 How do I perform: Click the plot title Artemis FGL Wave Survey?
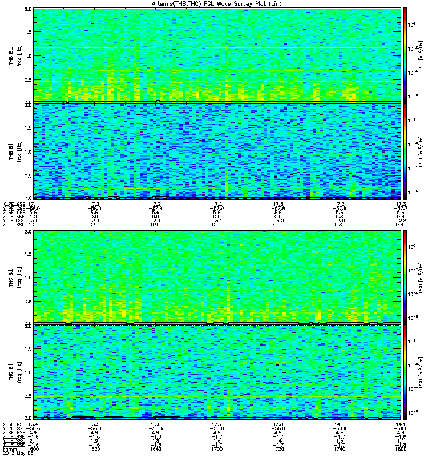pos(217,3)
